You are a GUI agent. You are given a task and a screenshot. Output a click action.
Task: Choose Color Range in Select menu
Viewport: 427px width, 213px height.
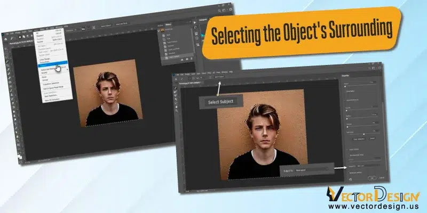click(x=45, y=59)
